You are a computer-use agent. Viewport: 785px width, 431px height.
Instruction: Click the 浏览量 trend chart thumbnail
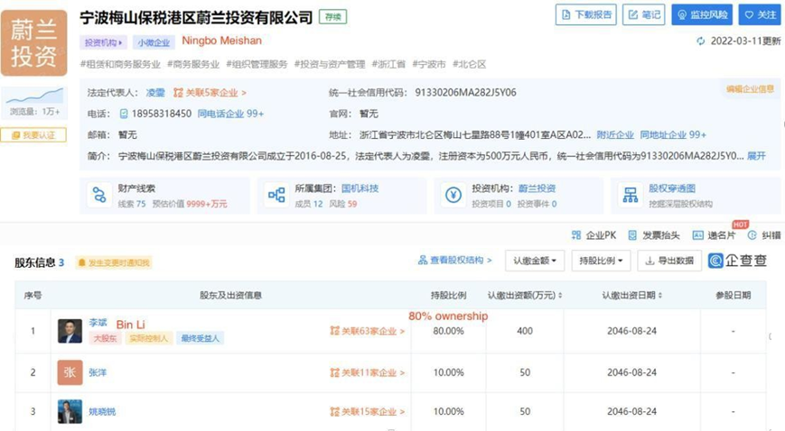[x=35, y=96]
